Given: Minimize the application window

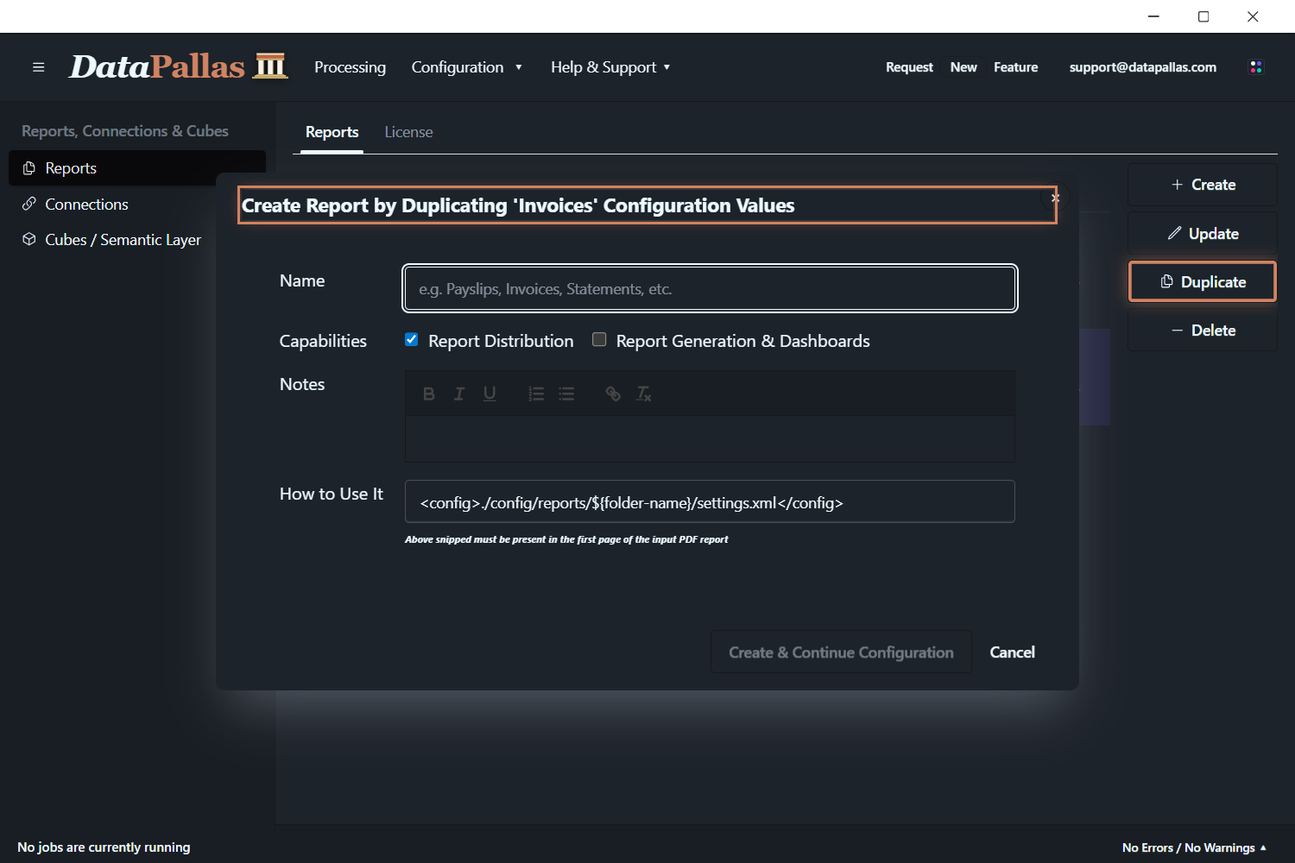Looking at the screenshot, I should click(x=1153, y=16).
